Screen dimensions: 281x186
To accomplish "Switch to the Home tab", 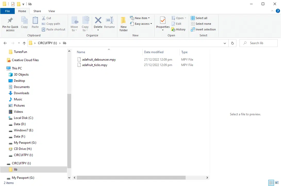I will [22, 11].
